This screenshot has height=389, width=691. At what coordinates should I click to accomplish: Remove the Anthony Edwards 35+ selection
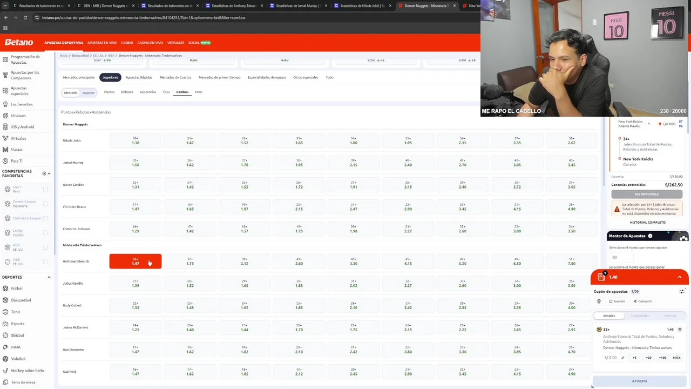click(x=680, y=329)
